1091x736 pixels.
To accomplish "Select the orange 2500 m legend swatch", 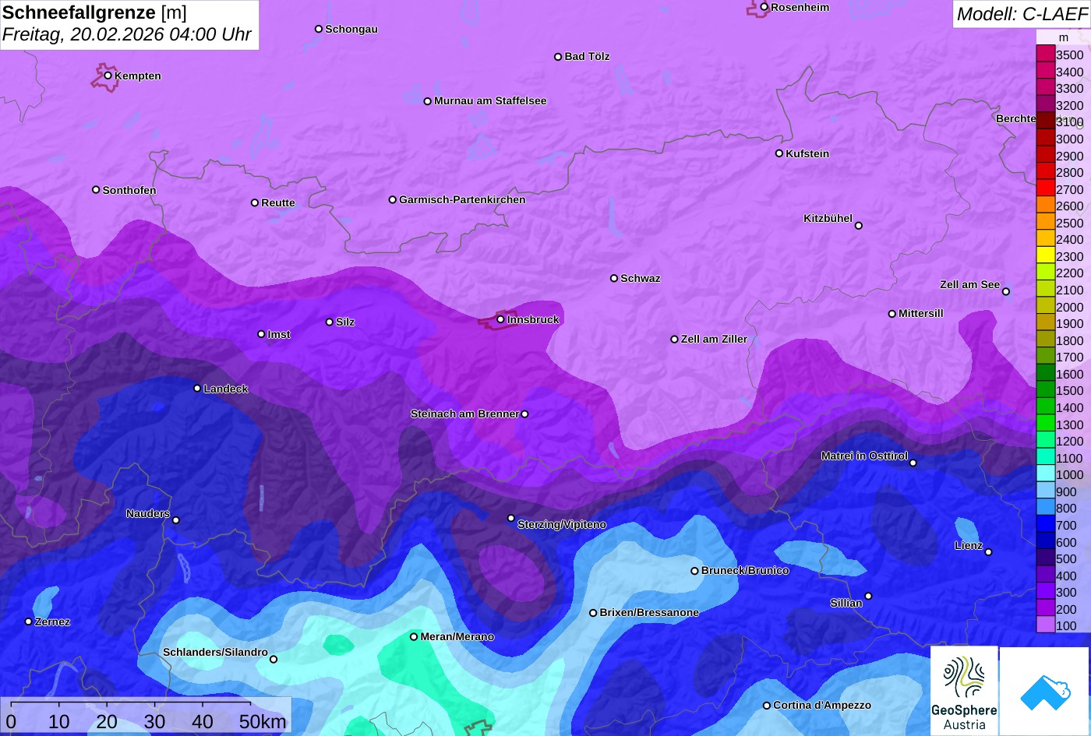I will (x=1046, y=223).
